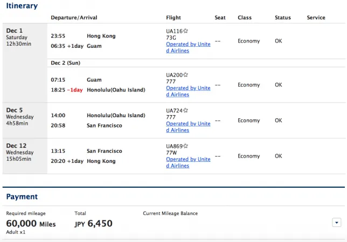
Task: Click the star icon beside UA724
Action: pyautogui.click(x=185, y=110)
